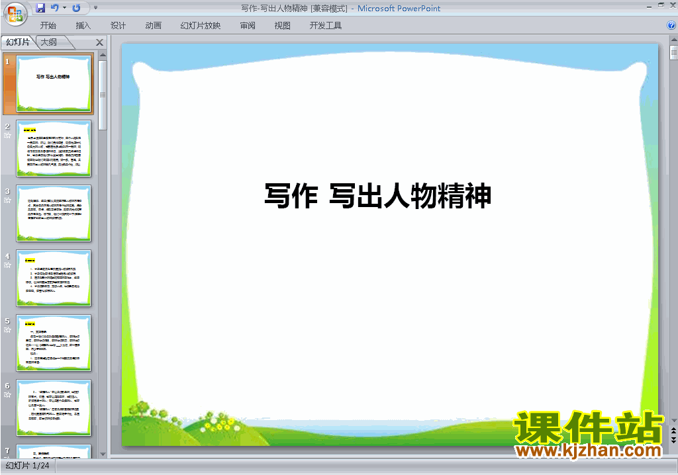Click animation star icon beside slide 5
Viewport: 678px width, 475px height.
(7, 329)
